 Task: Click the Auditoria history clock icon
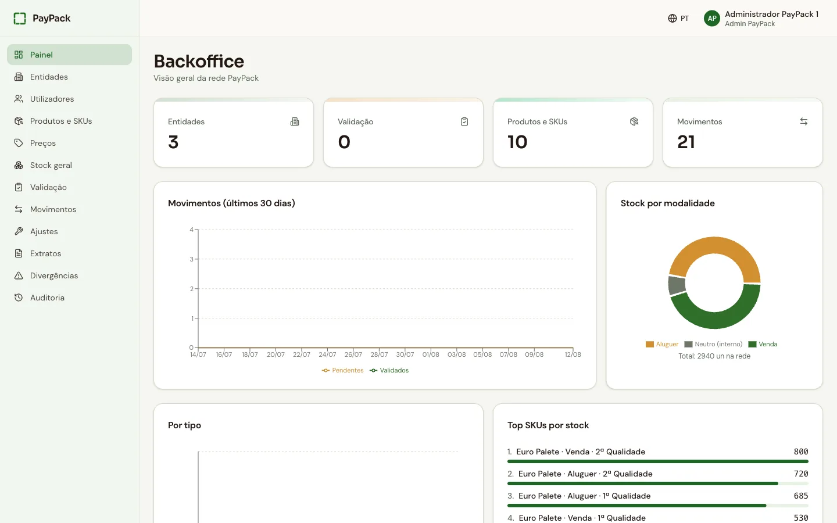click(19, 298)
